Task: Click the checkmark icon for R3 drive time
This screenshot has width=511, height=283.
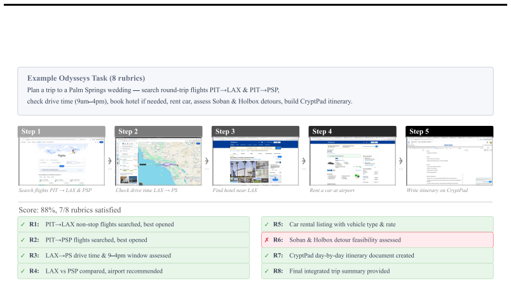Action: tap(22, 256)
